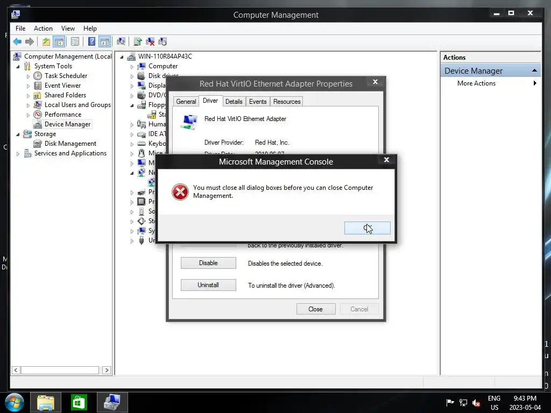Click Scan for hardware changes icon
This screenshot has width=551, height=413.
(121, 42)
